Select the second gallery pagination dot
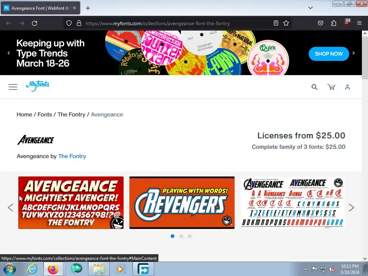This screenshot has height=276, width=368. (x=181, y=236)
